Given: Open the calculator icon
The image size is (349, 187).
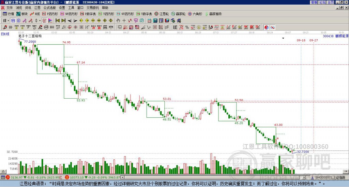Looking at the screenshot, I should tap(155, 20).
